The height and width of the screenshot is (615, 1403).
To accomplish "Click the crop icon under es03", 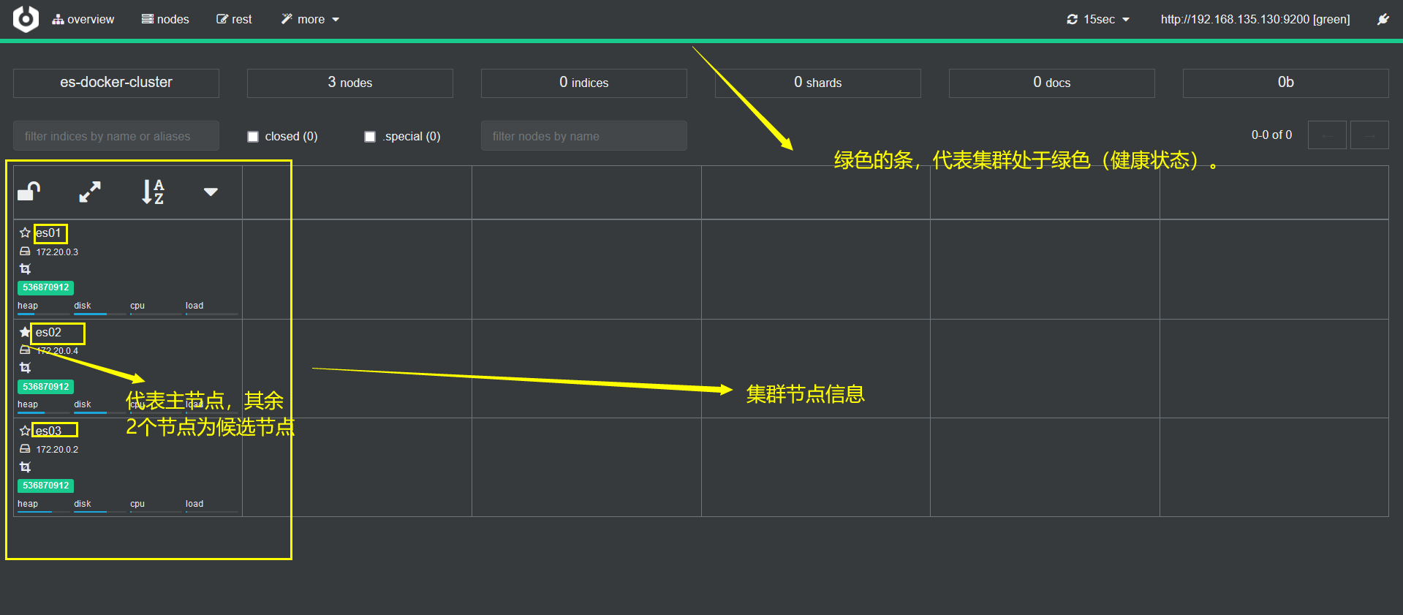I will coord(25,467).
